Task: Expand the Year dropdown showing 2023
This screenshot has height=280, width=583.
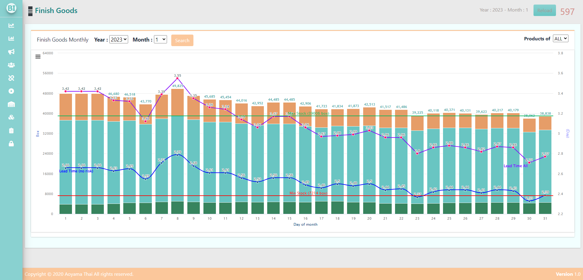Action: (118, 39)
